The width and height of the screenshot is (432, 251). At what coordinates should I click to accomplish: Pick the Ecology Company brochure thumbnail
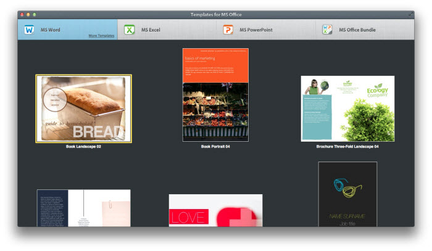[x=347, y=109]
